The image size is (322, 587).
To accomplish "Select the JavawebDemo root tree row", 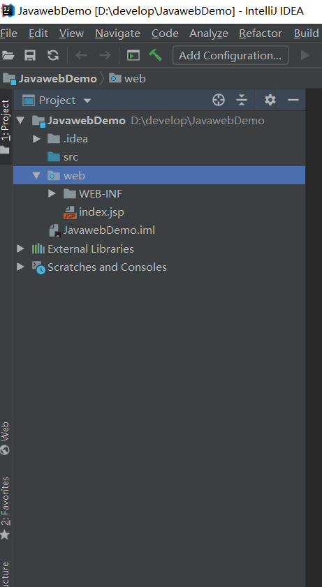I will [x=159, y=120].
